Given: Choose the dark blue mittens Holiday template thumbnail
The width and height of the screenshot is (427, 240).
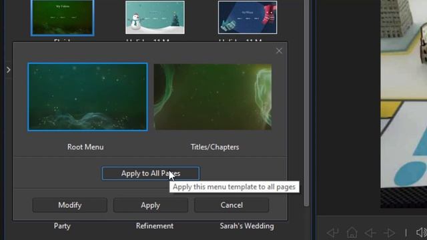Looking at the screenshot, I should (248, 17).
